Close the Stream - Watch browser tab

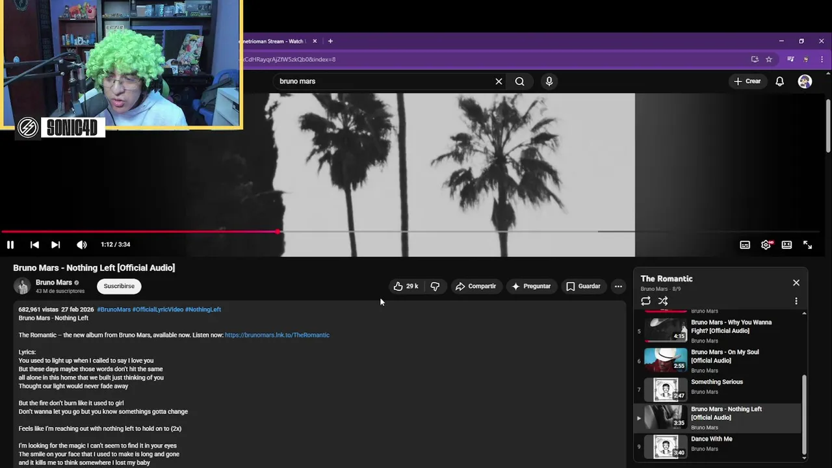[x=315, y=41]
